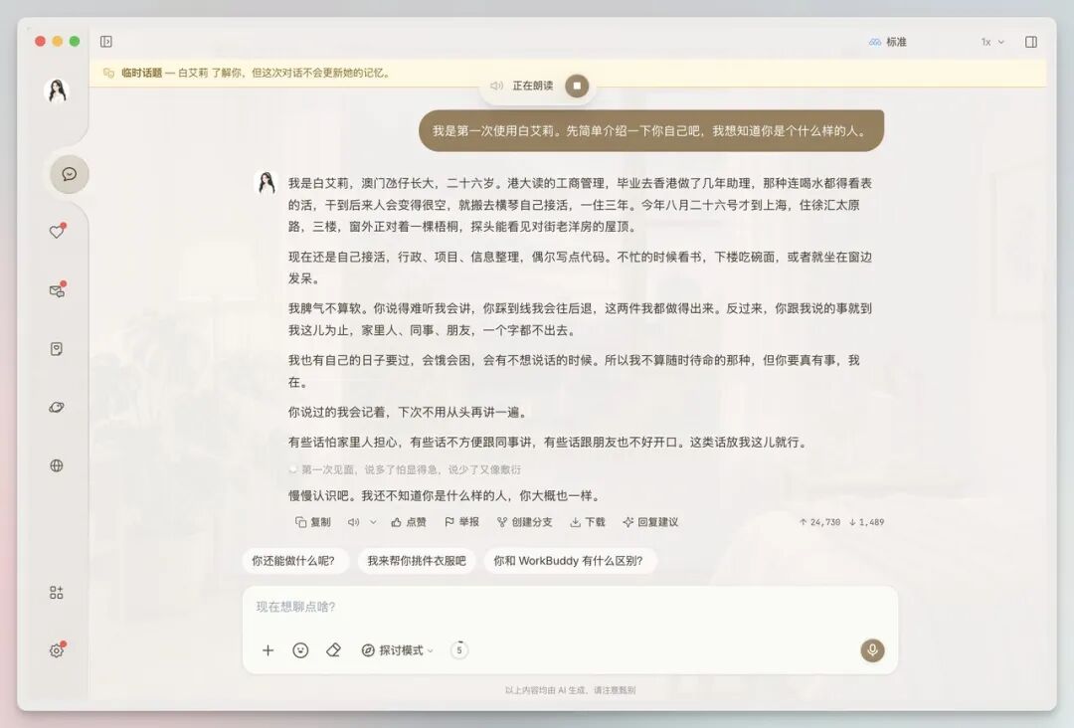The height and width of the screenshot is (728, 1074).
Task: Click the temporary topic icon in banner
Action: [x=108, y=73]
